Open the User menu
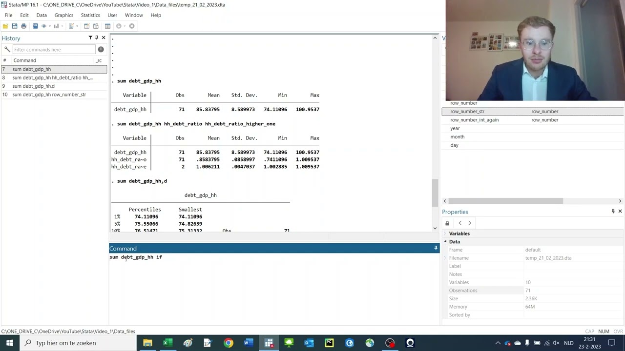Image resolution: width=625 pixels, height=351 pixels. 112,15
